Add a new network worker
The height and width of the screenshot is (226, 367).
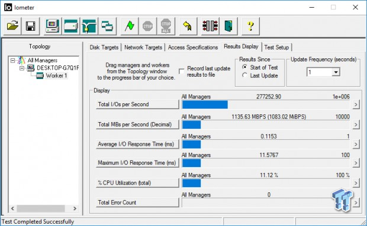[89, 26]
